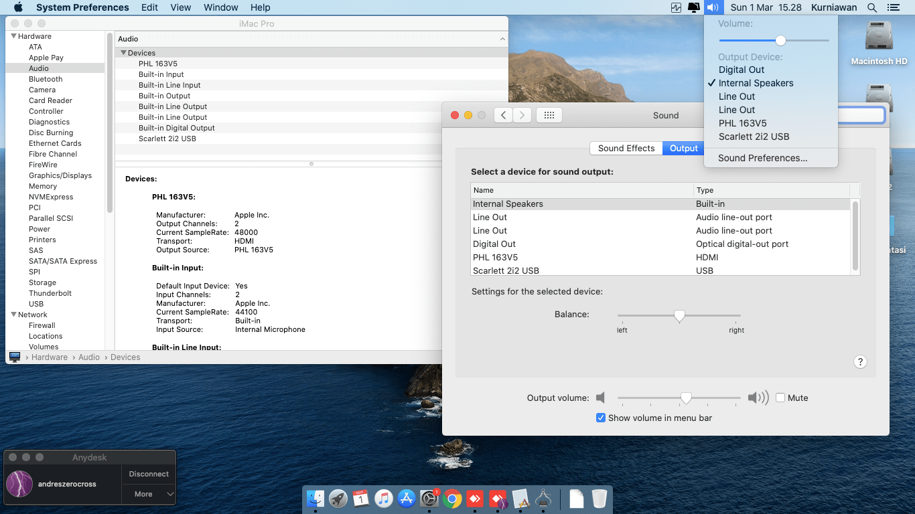Collapse the Audio pane chevron

point(503,39)
